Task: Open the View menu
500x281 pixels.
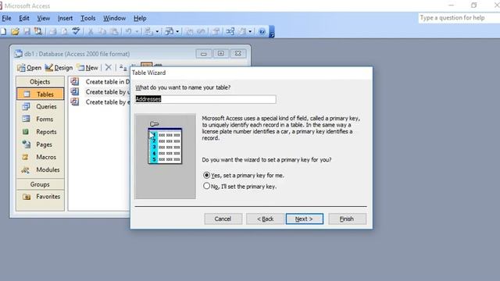Action: point(44,18)
